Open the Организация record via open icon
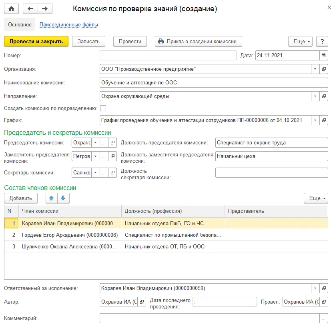This screenshot has width=335, height=328. (x=324, y=69)
